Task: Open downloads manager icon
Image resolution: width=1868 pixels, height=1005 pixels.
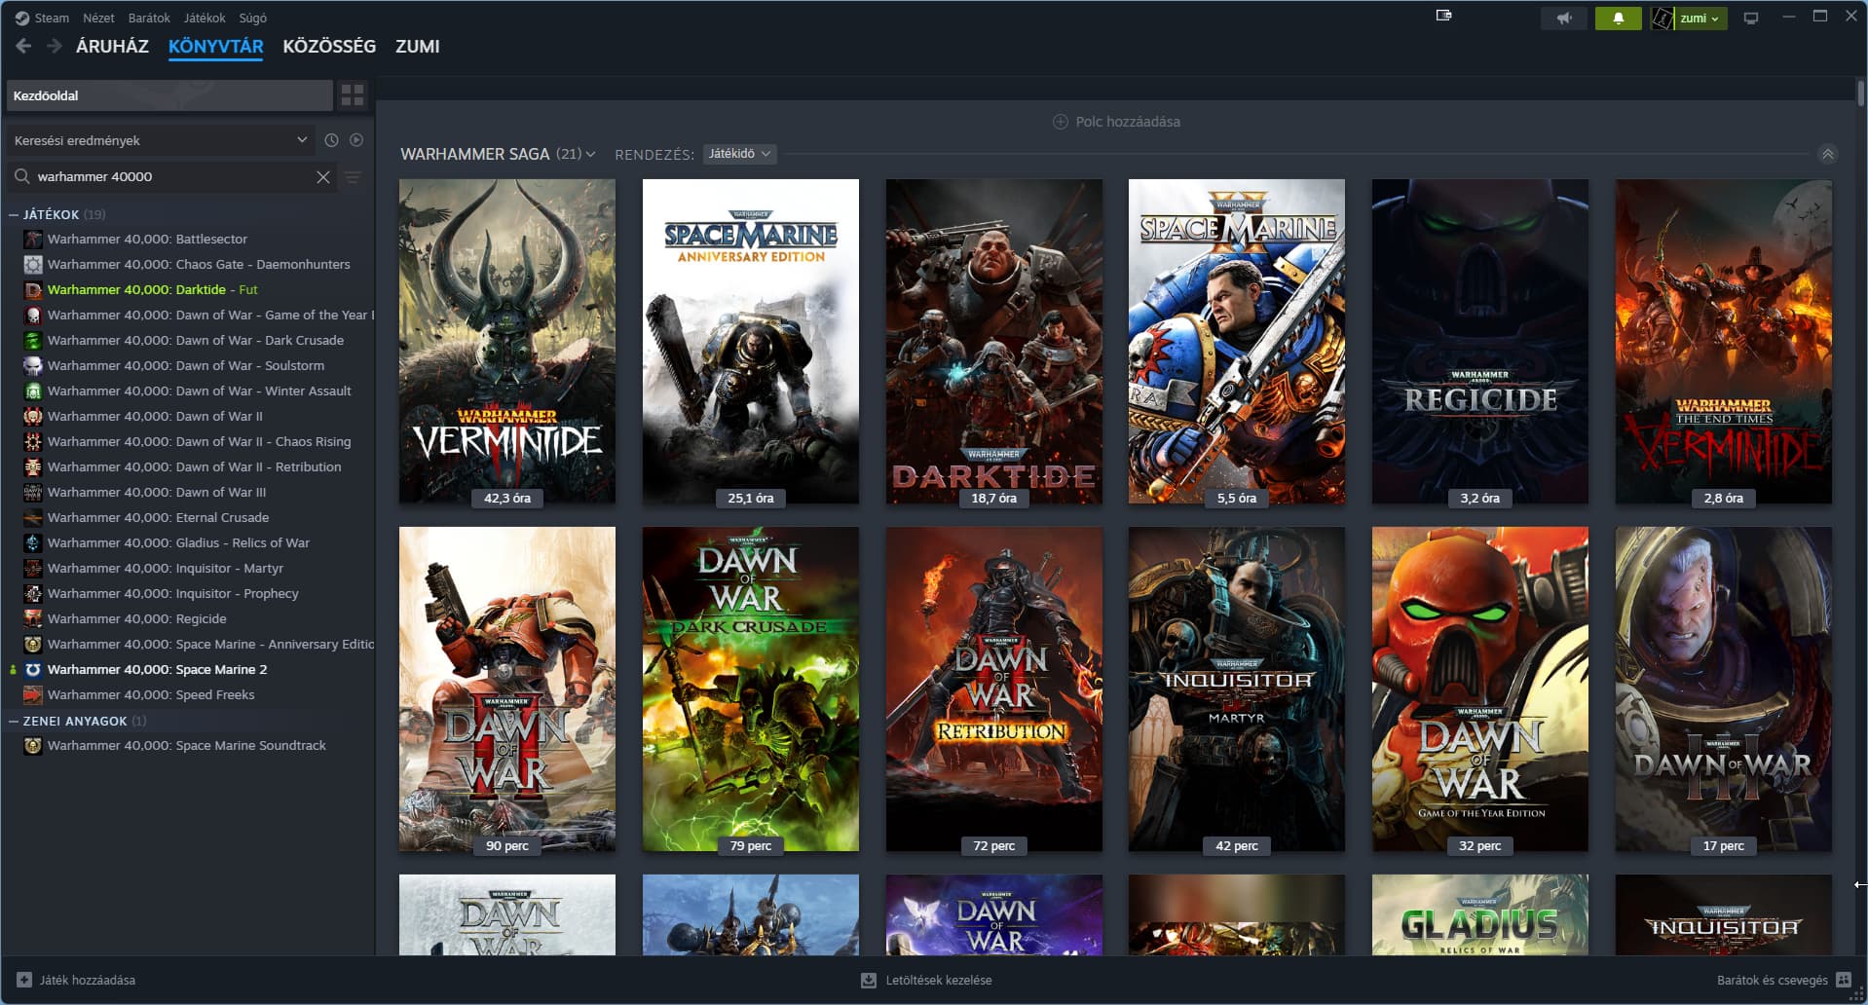Action: coord(869,980)
